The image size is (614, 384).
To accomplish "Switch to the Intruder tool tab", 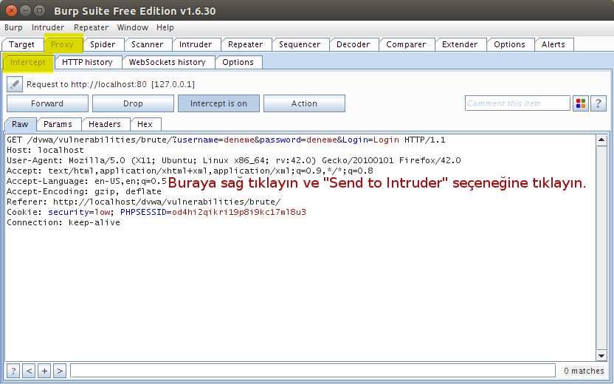I will pos(196,44).
